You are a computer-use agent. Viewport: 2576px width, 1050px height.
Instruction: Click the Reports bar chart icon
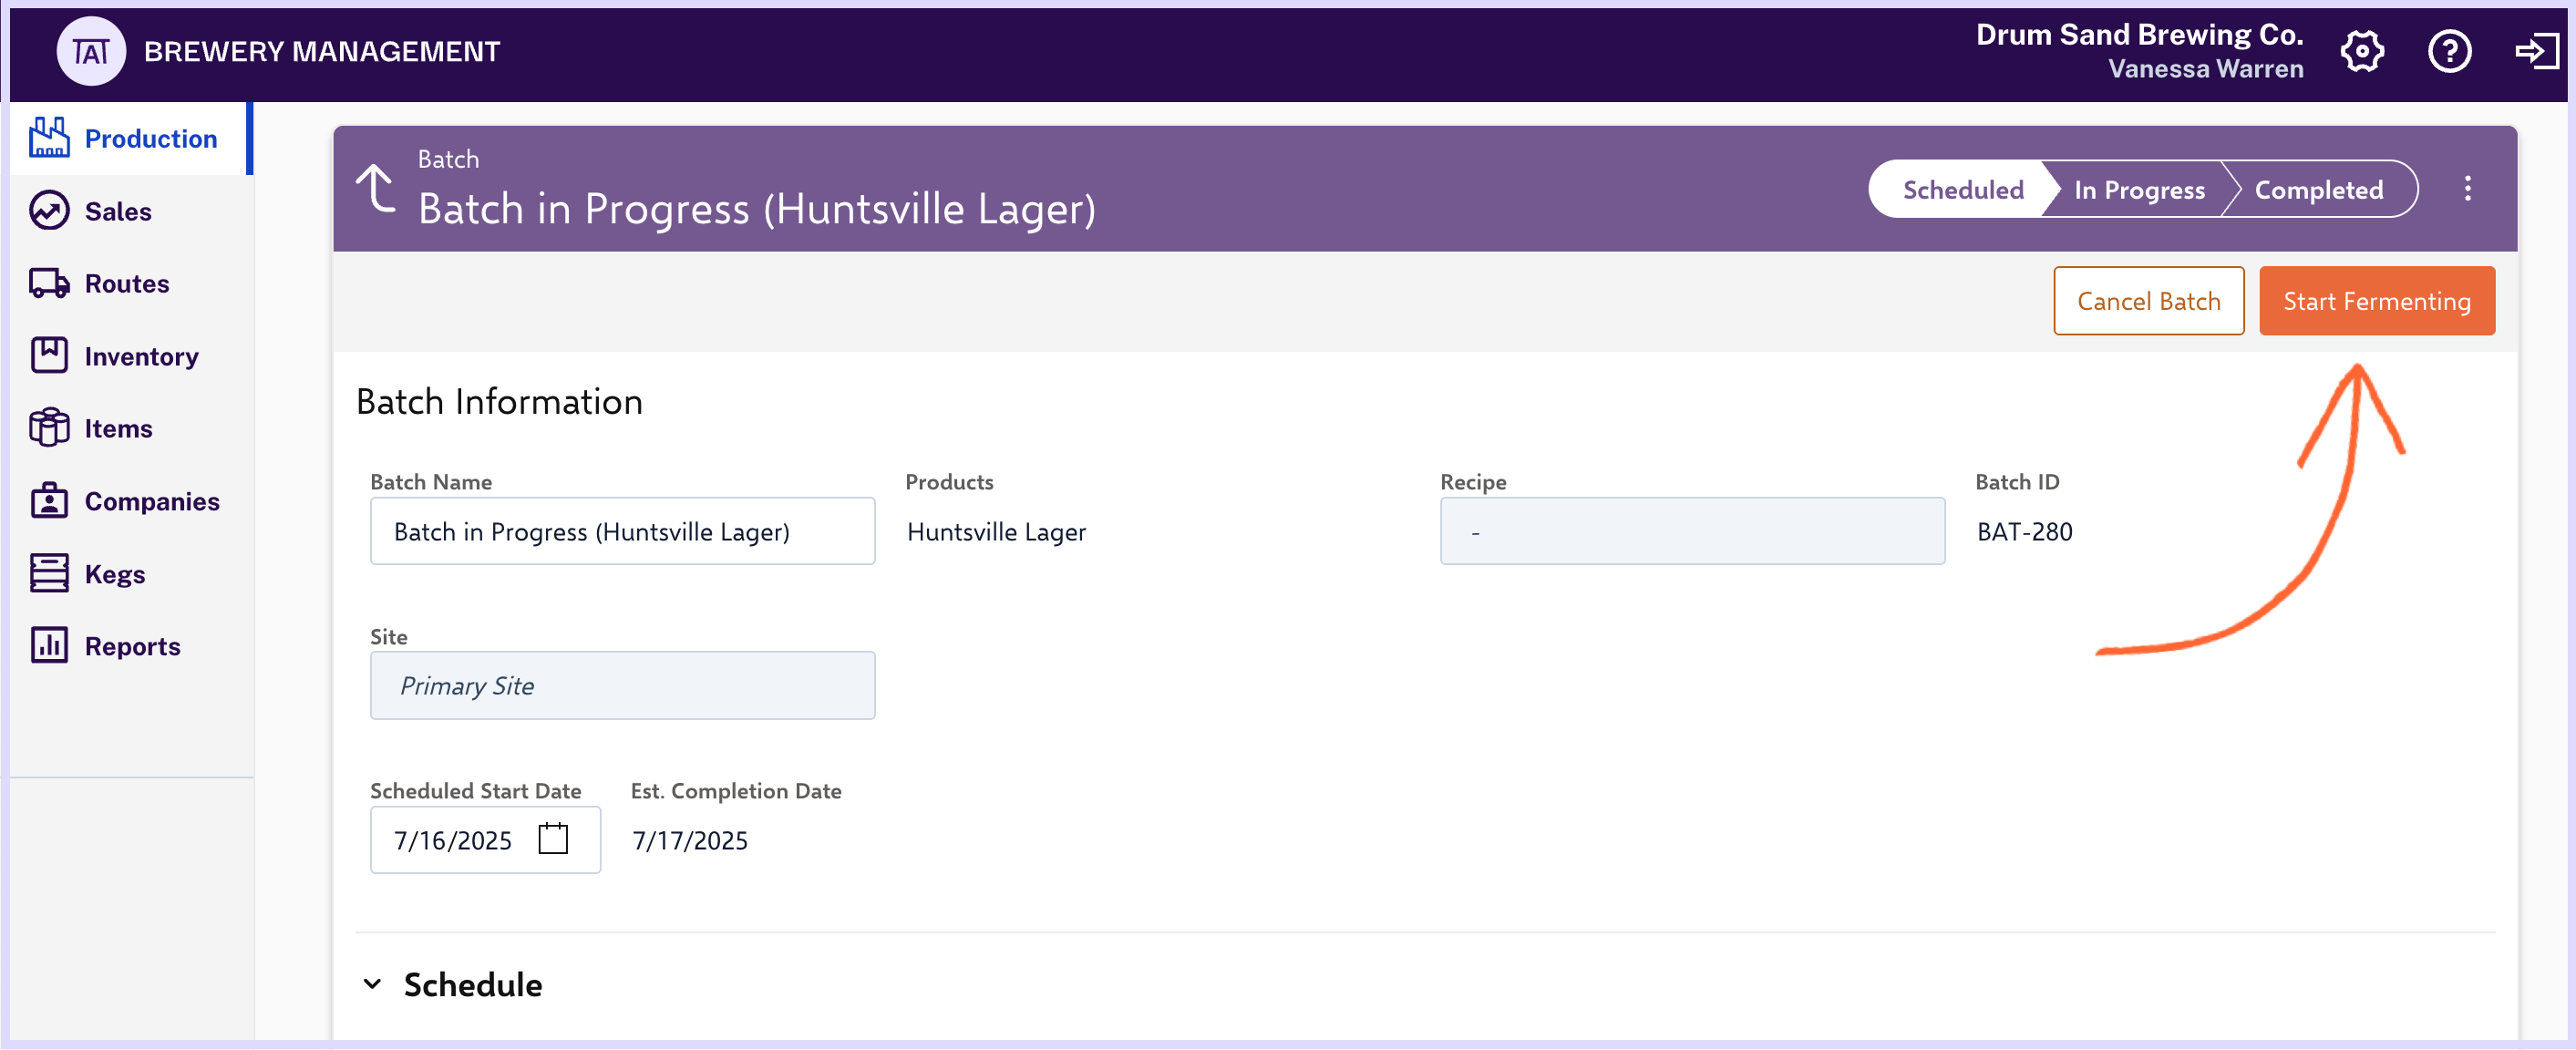[49, 646]
